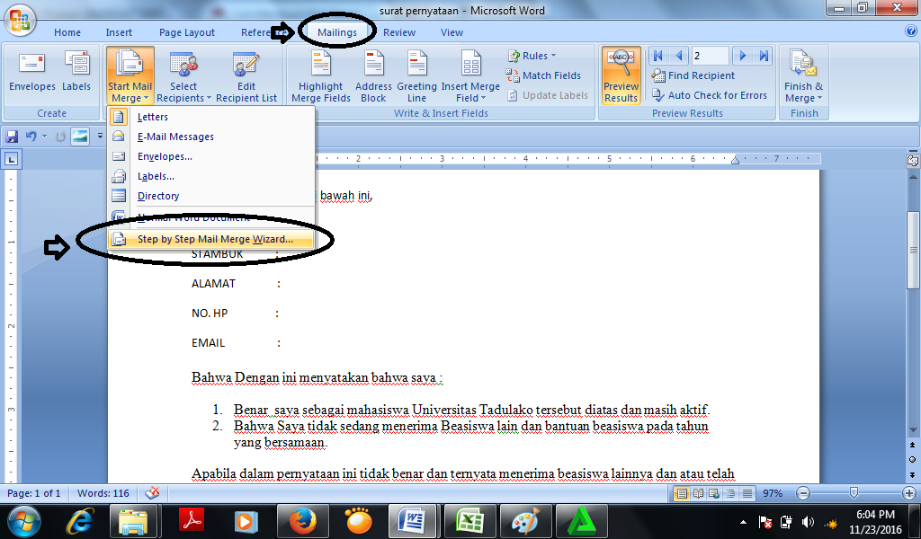Show hidden system tray icons
Viewport: 921px width, 539px height.
743,522
